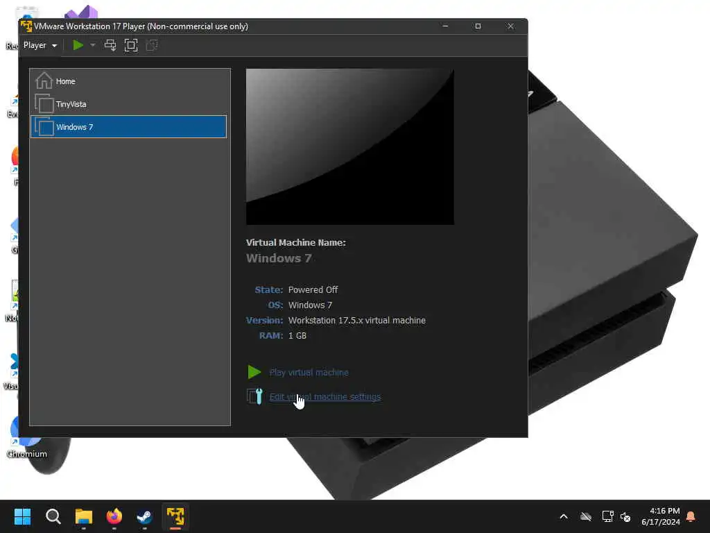Open the Player dropdown menu

pyautogui.click(x=40, y=45)
